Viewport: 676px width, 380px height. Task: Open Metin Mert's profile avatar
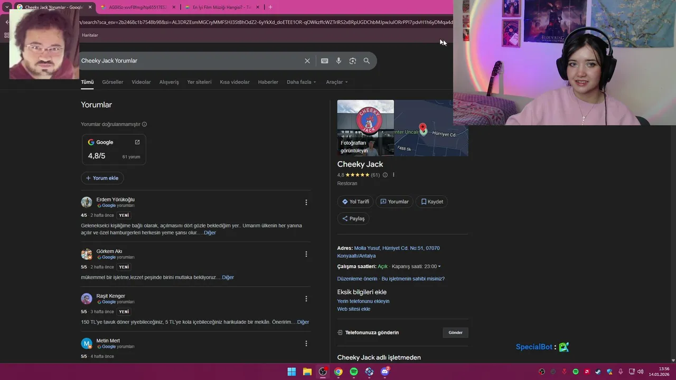pos(87,344)
